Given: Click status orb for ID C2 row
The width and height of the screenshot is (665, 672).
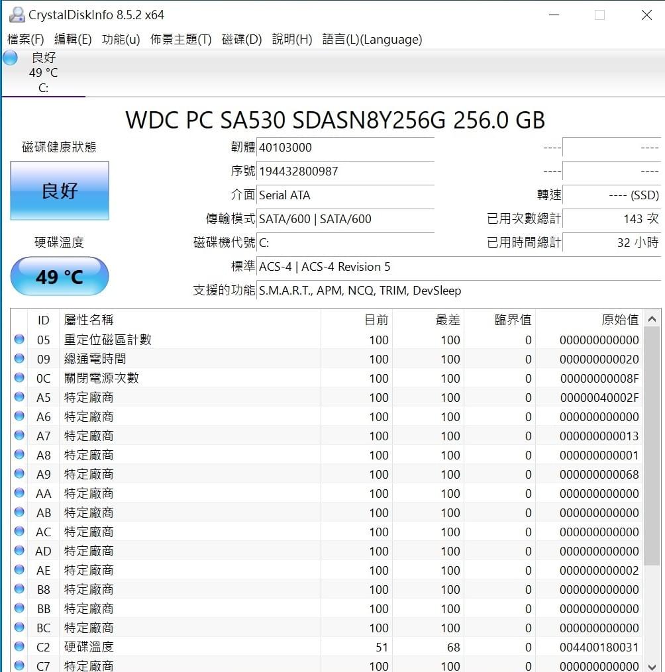Looking at the screenshot, I should (19, 646).
